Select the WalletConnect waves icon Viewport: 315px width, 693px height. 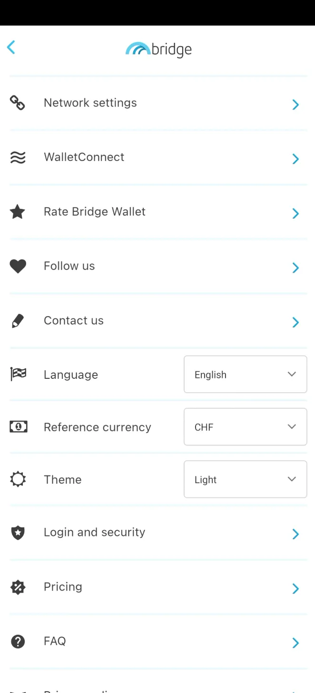coord(18,157)
